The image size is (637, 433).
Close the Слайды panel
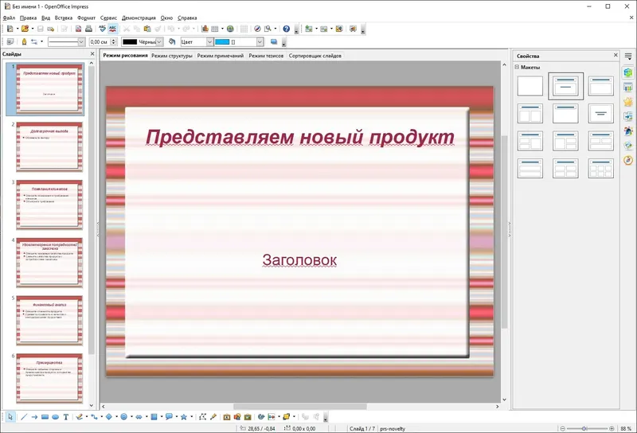92,53
